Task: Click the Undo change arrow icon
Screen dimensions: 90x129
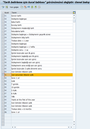Action: (x=29, y=7)
